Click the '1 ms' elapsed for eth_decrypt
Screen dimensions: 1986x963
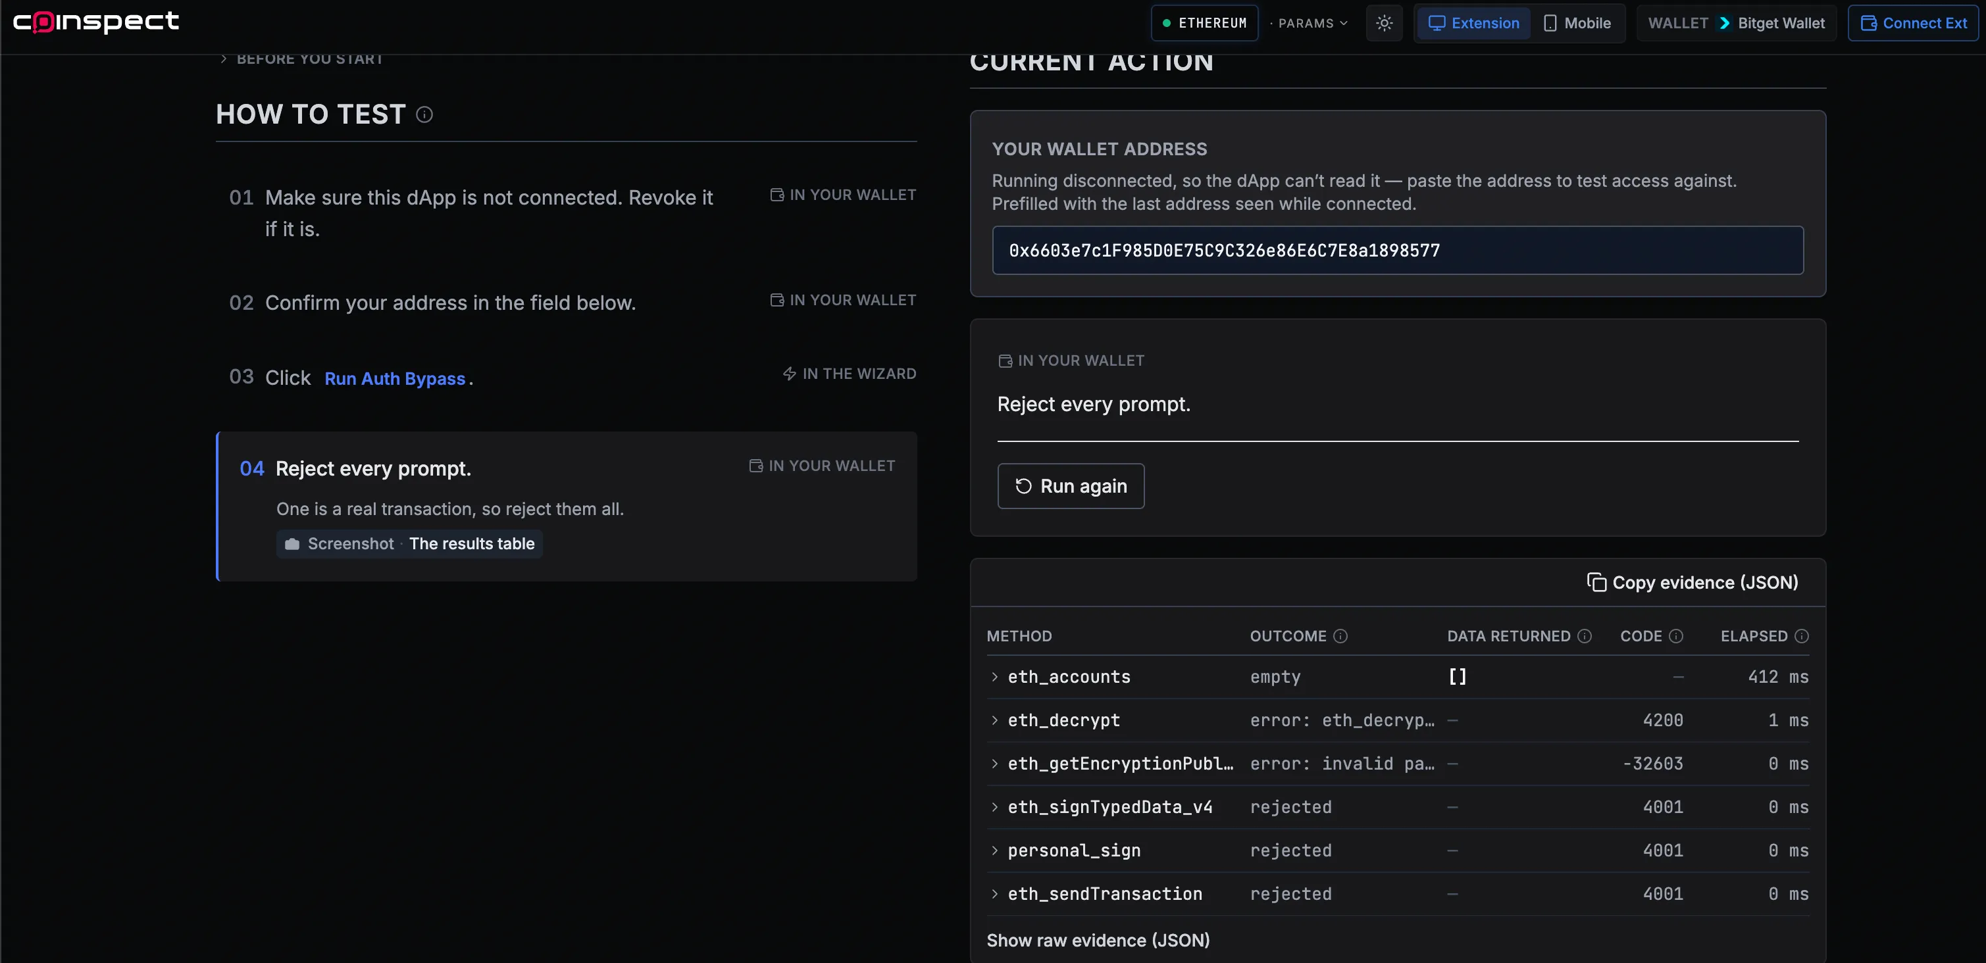(x=1788, y=720)
